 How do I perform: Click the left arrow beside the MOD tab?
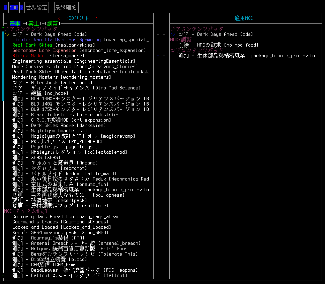(5, 7)
